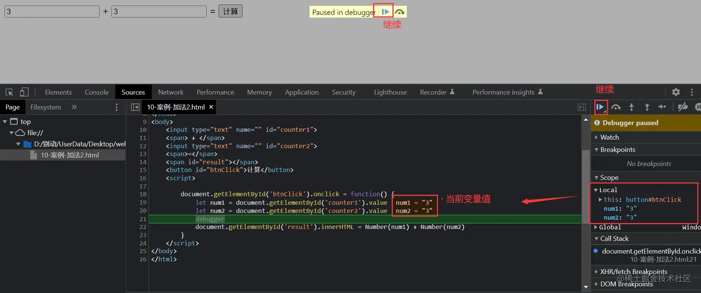The height and width of the screenshot is (293, 701).
Task: Hide the debugger sidebar
Action: pos(581,107)
